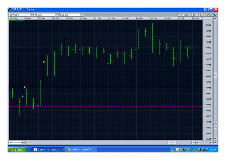Click the 12:00 time axis label
Image resolution: width=226 pixels, height=160 pixels.
(x=112, y=18)
